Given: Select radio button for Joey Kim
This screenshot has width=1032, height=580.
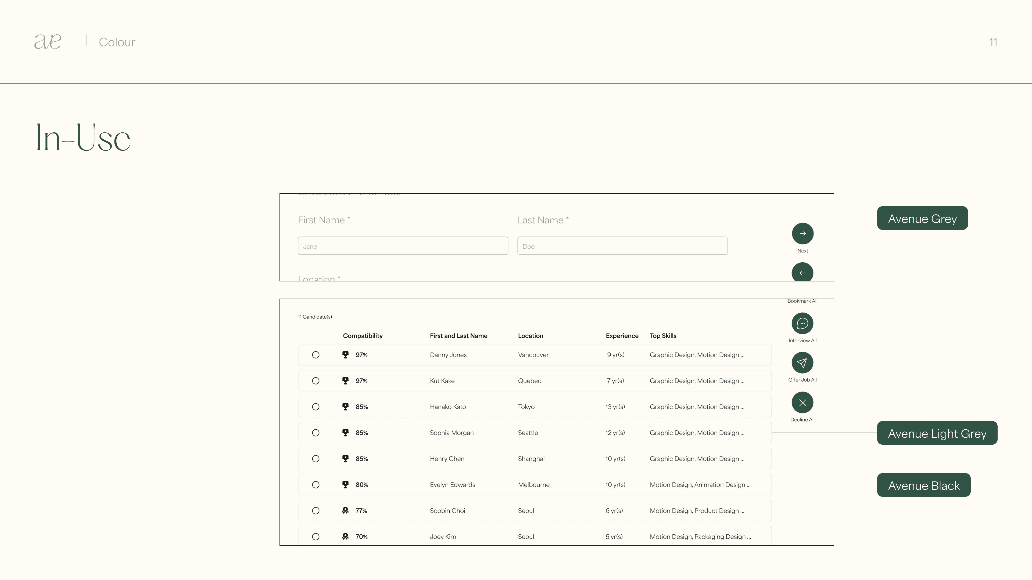Looking at the screenshot, I should click(x=316, y=536).
